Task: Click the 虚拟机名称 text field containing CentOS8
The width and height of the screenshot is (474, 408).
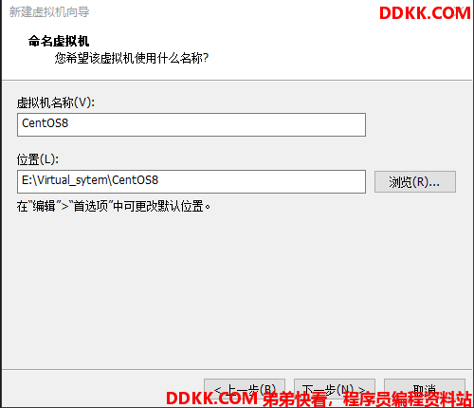Action: (191, 124)
